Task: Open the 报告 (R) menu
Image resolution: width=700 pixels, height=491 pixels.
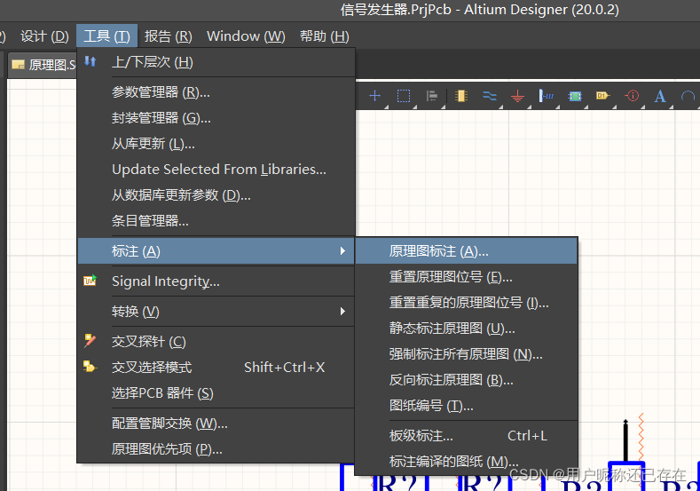Action: tap(169, 36)
